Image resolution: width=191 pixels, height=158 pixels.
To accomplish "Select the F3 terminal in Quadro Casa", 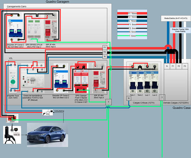I will (x=185, y=66).
